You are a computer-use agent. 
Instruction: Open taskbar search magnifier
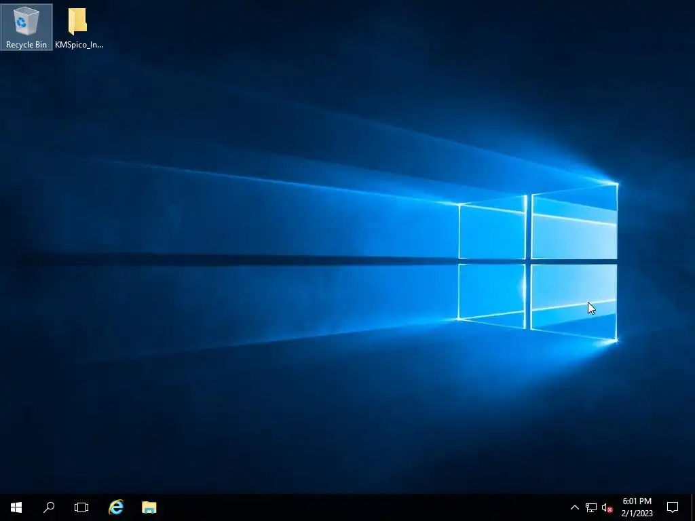pos(49,507)
